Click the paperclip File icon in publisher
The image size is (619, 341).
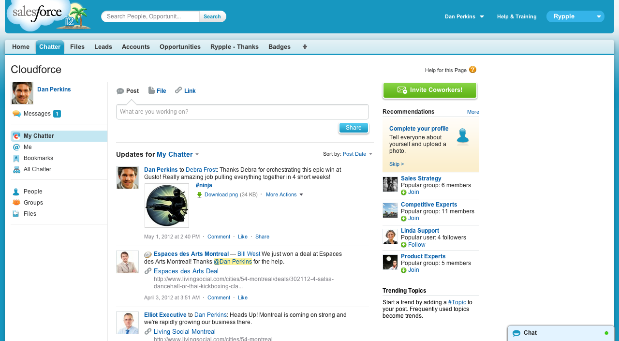tap(151, 90)
